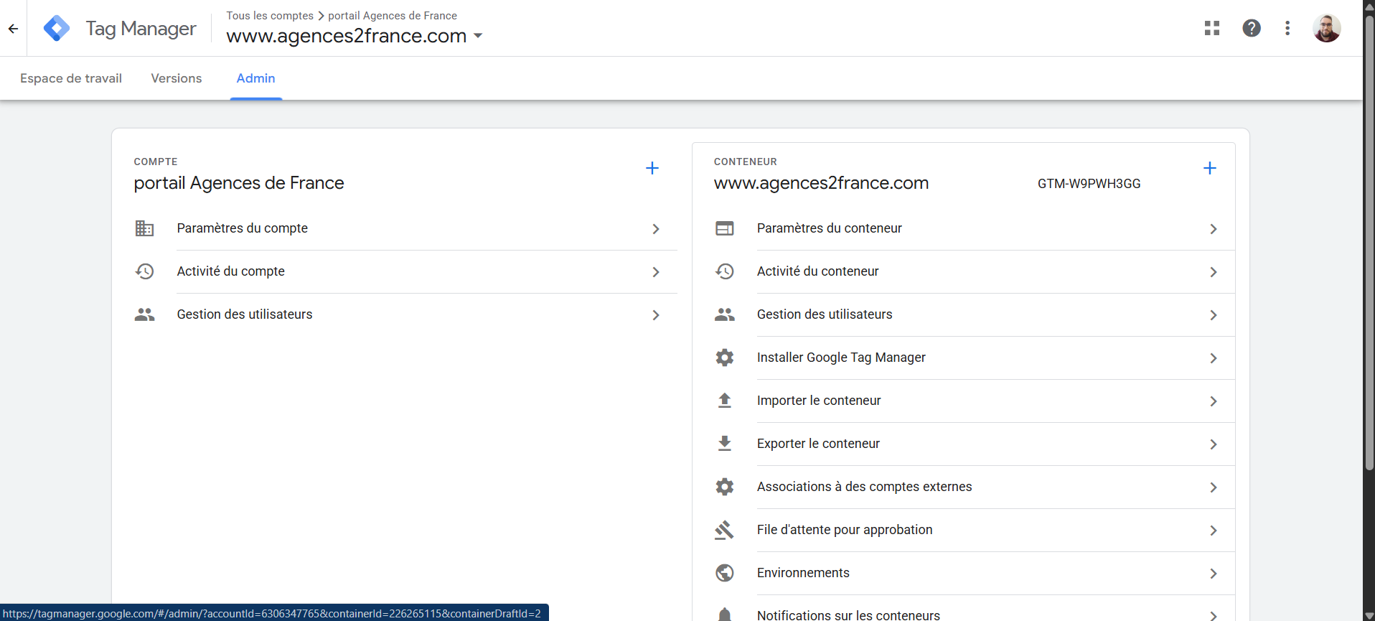Open Installer Google Tag Manager

[x=840, y=358]
